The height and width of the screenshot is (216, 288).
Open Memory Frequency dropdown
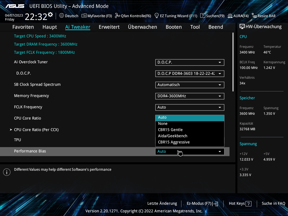[190, 96]
